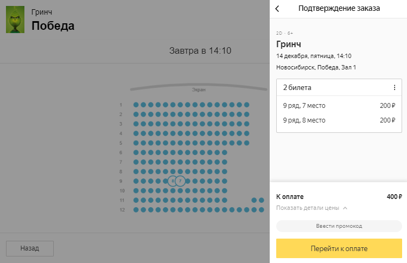Open the three-dot tickets options menu
Viewport: 407px width, 263px height.
[395, 88]
